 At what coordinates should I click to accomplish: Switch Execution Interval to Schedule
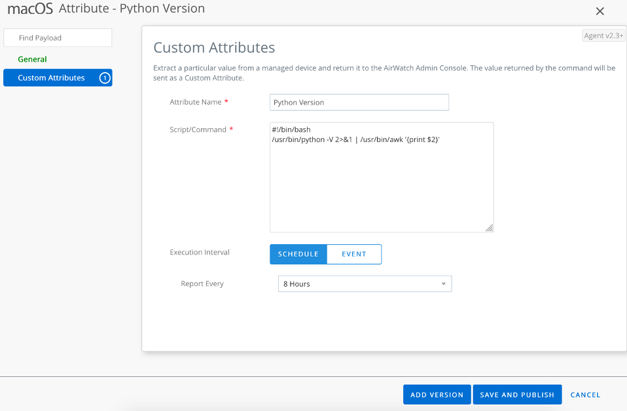(298, 254)
